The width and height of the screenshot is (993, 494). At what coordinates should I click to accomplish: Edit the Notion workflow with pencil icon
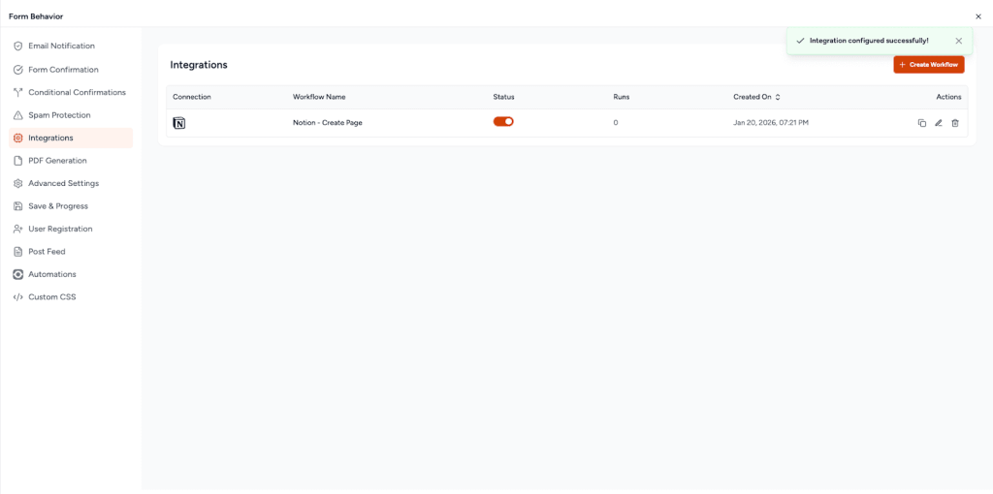(x=939, y=123)
